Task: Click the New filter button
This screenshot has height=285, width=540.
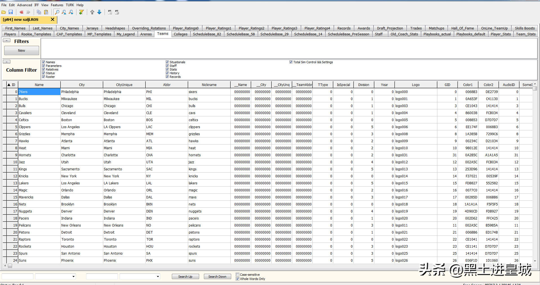Action: pos(22,51)
